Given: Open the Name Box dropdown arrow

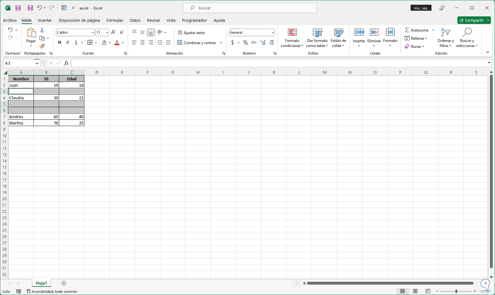Looking at the screenshot, I should click(x=37, y=63).
